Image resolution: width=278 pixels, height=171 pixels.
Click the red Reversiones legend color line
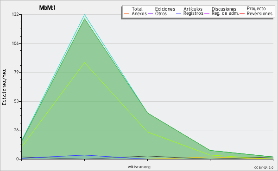coord(242,14)
